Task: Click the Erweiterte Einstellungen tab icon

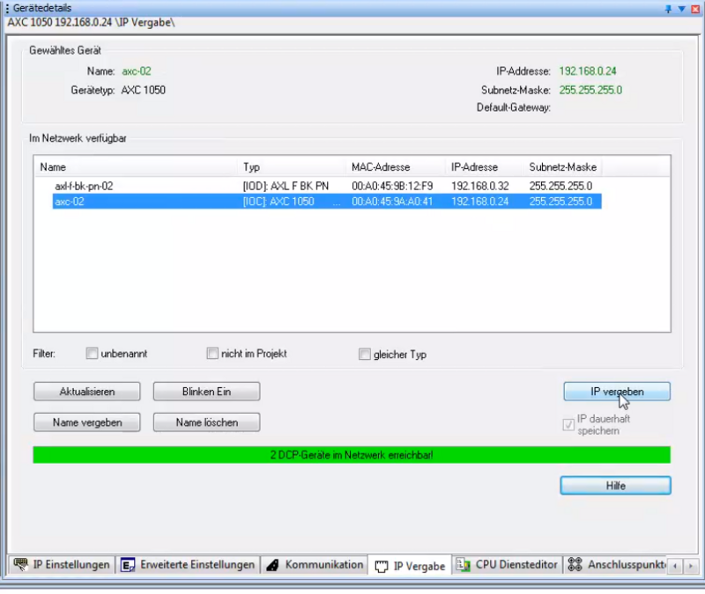Action: (128, 565)
